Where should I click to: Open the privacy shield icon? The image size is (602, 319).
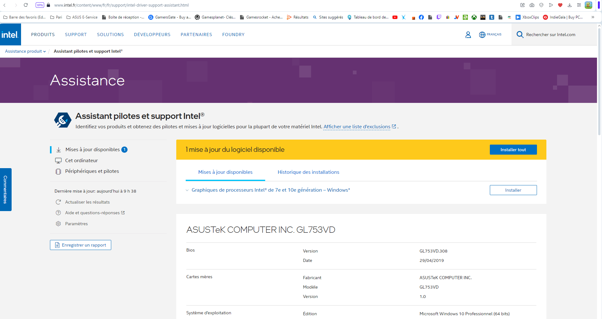click(x=541, y=5)
